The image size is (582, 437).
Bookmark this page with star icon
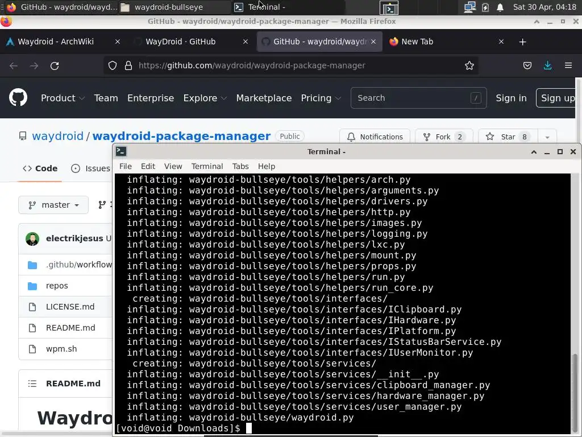(x=469, y=66)
